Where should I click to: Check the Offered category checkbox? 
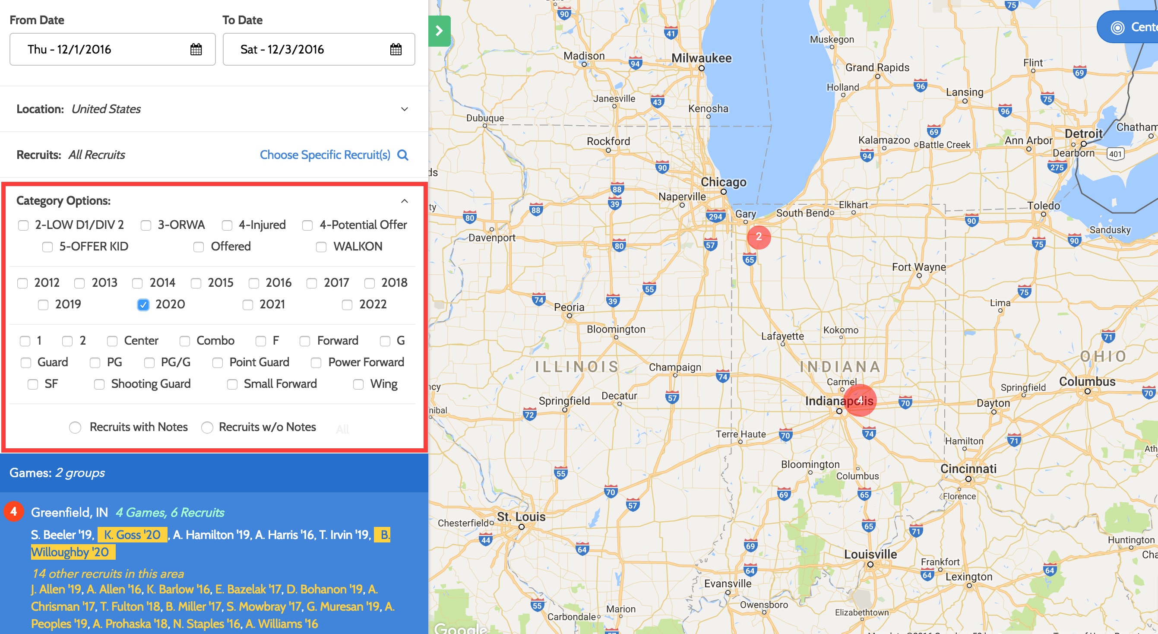198,247
